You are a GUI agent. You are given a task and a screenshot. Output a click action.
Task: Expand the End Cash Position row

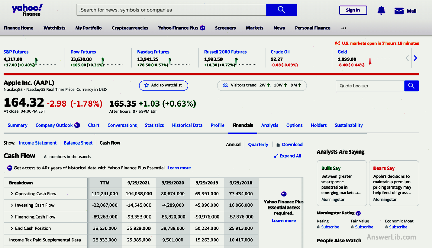click(x=12, y=228)
